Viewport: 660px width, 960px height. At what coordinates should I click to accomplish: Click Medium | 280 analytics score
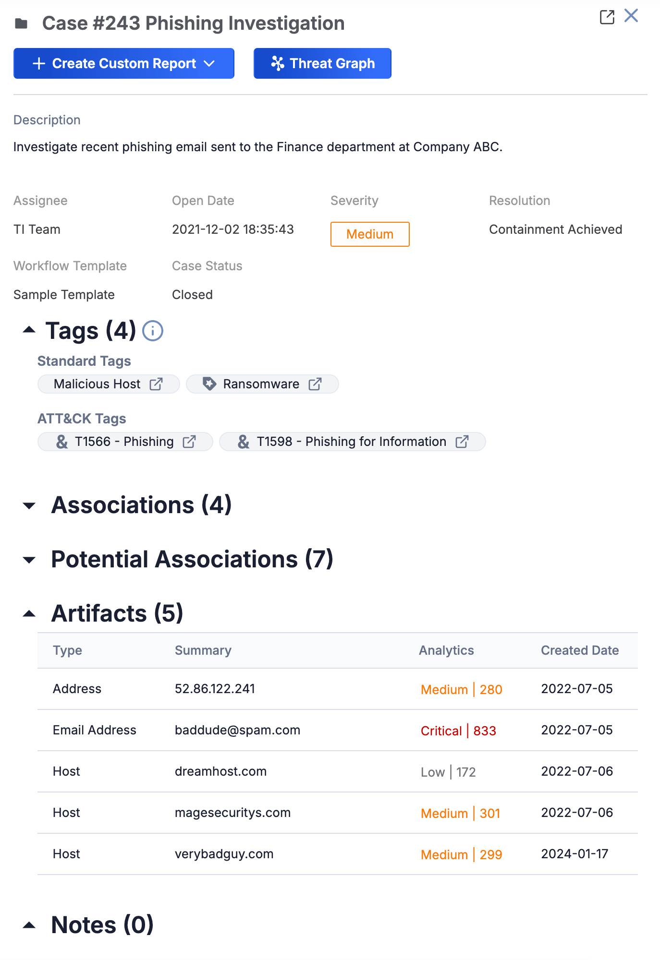(462, 689)
